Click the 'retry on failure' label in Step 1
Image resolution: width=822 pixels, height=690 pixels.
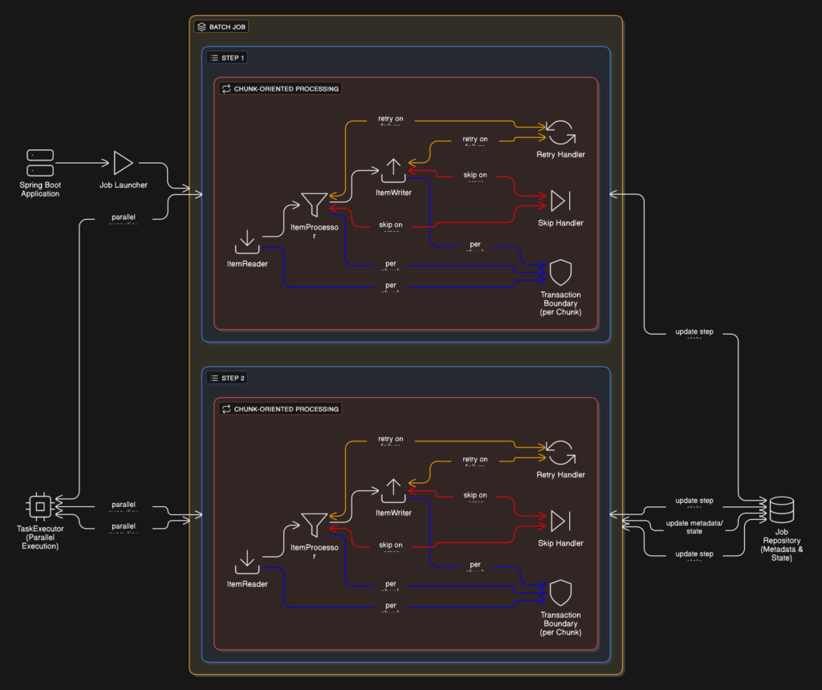(x=391, y=119)
